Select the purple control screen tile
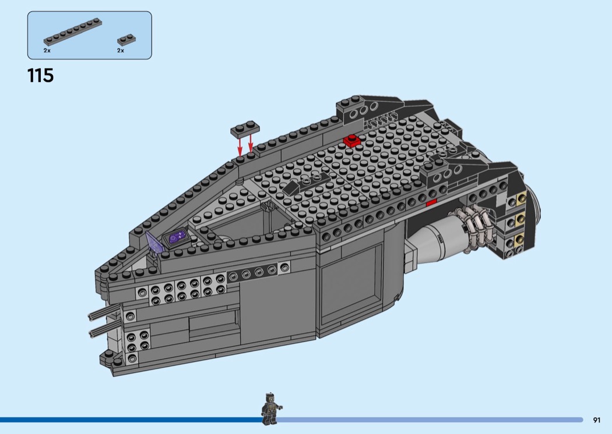This screenshot has width=612, height=434. (x=177, y=237)
